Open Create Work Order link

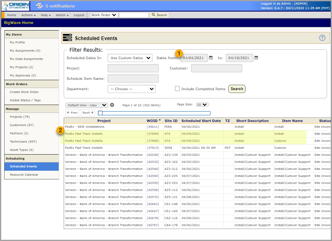pos(24,92)
